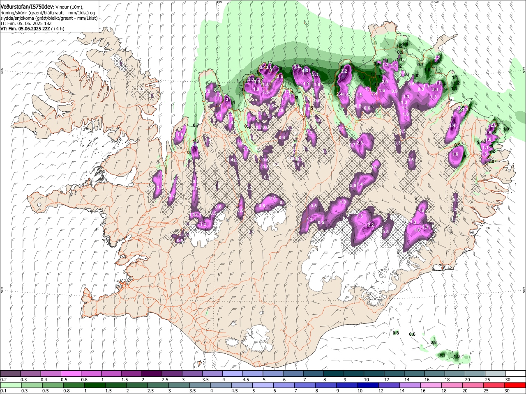526x394 pixels.
Task: Click the '15W' longitude label
Action: [x=435, y=2]
